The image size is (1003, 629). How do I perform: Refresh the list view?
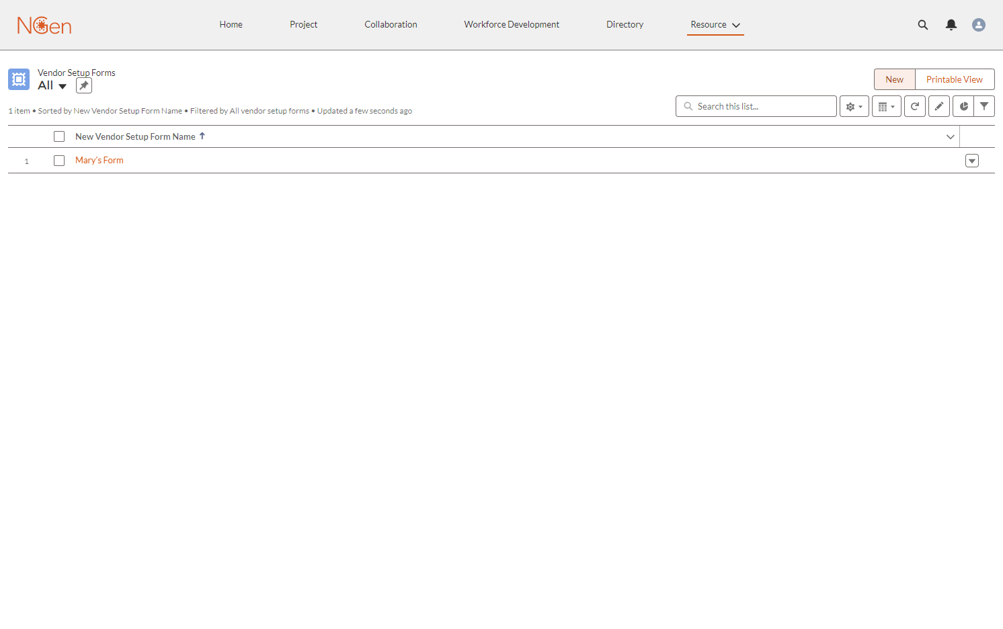[x=915, y=106]
